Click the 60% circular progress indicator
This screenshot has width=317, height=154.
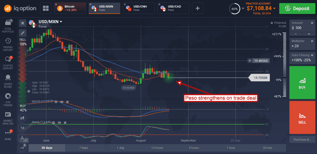point(235,9)
